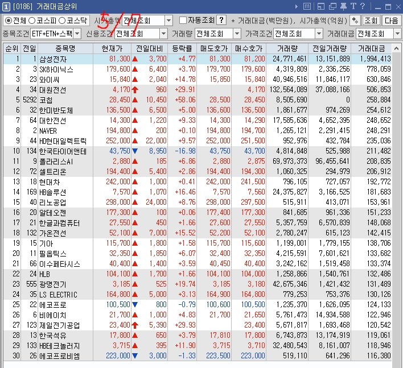This screenshot has width=403, height=368.
Task: Click the 조회 search button
Action: pos(371,20)
